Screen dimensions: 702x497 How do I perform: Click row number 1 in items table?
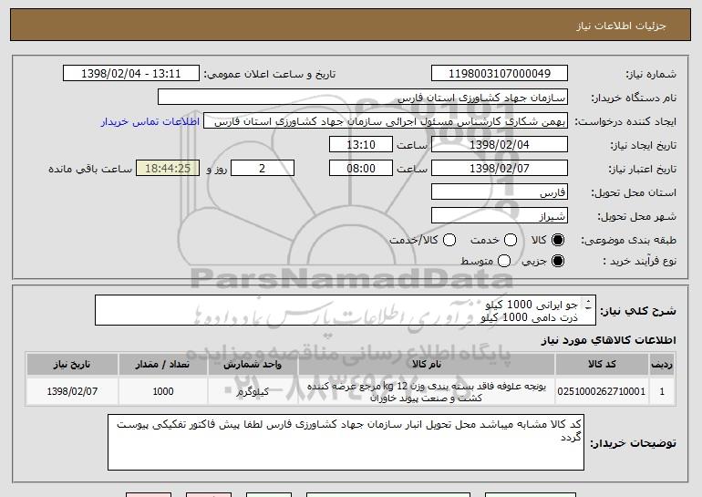[662, 391]
